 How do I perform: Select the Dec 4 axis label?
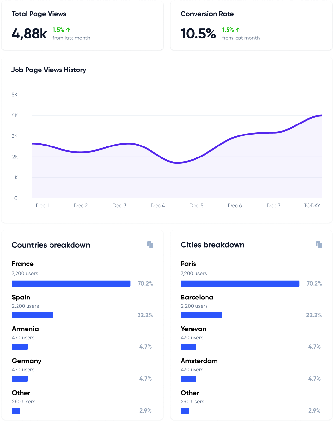(158, 205)
